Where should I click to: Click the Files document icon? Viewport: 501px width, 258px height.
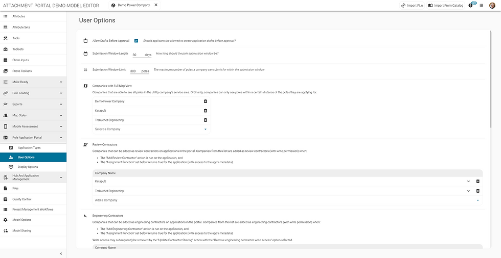click(6, 188)
